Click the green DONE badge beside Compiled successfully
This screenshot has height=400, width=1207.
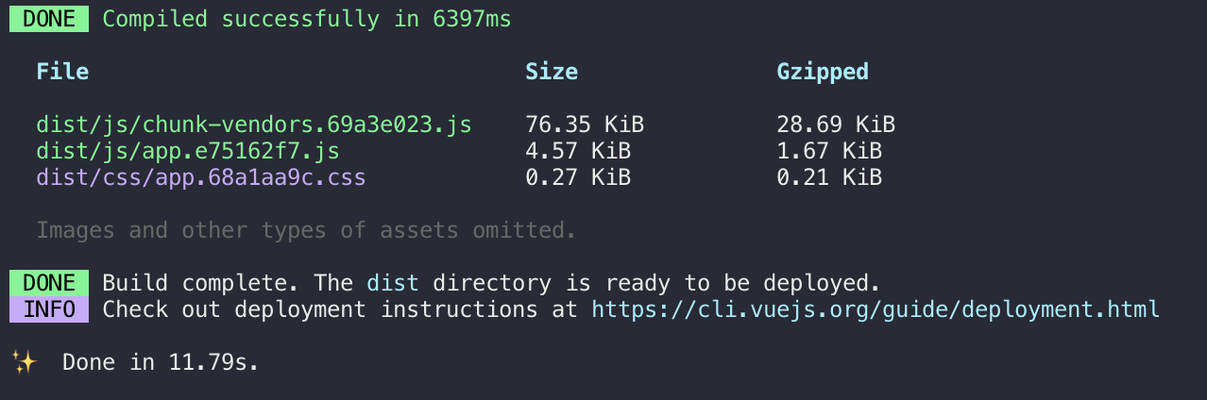point(49,19)
